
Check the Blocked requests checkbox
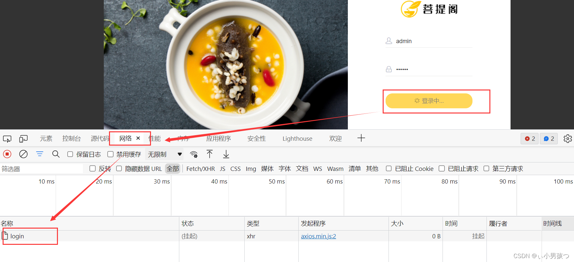[x=442, y=169]
